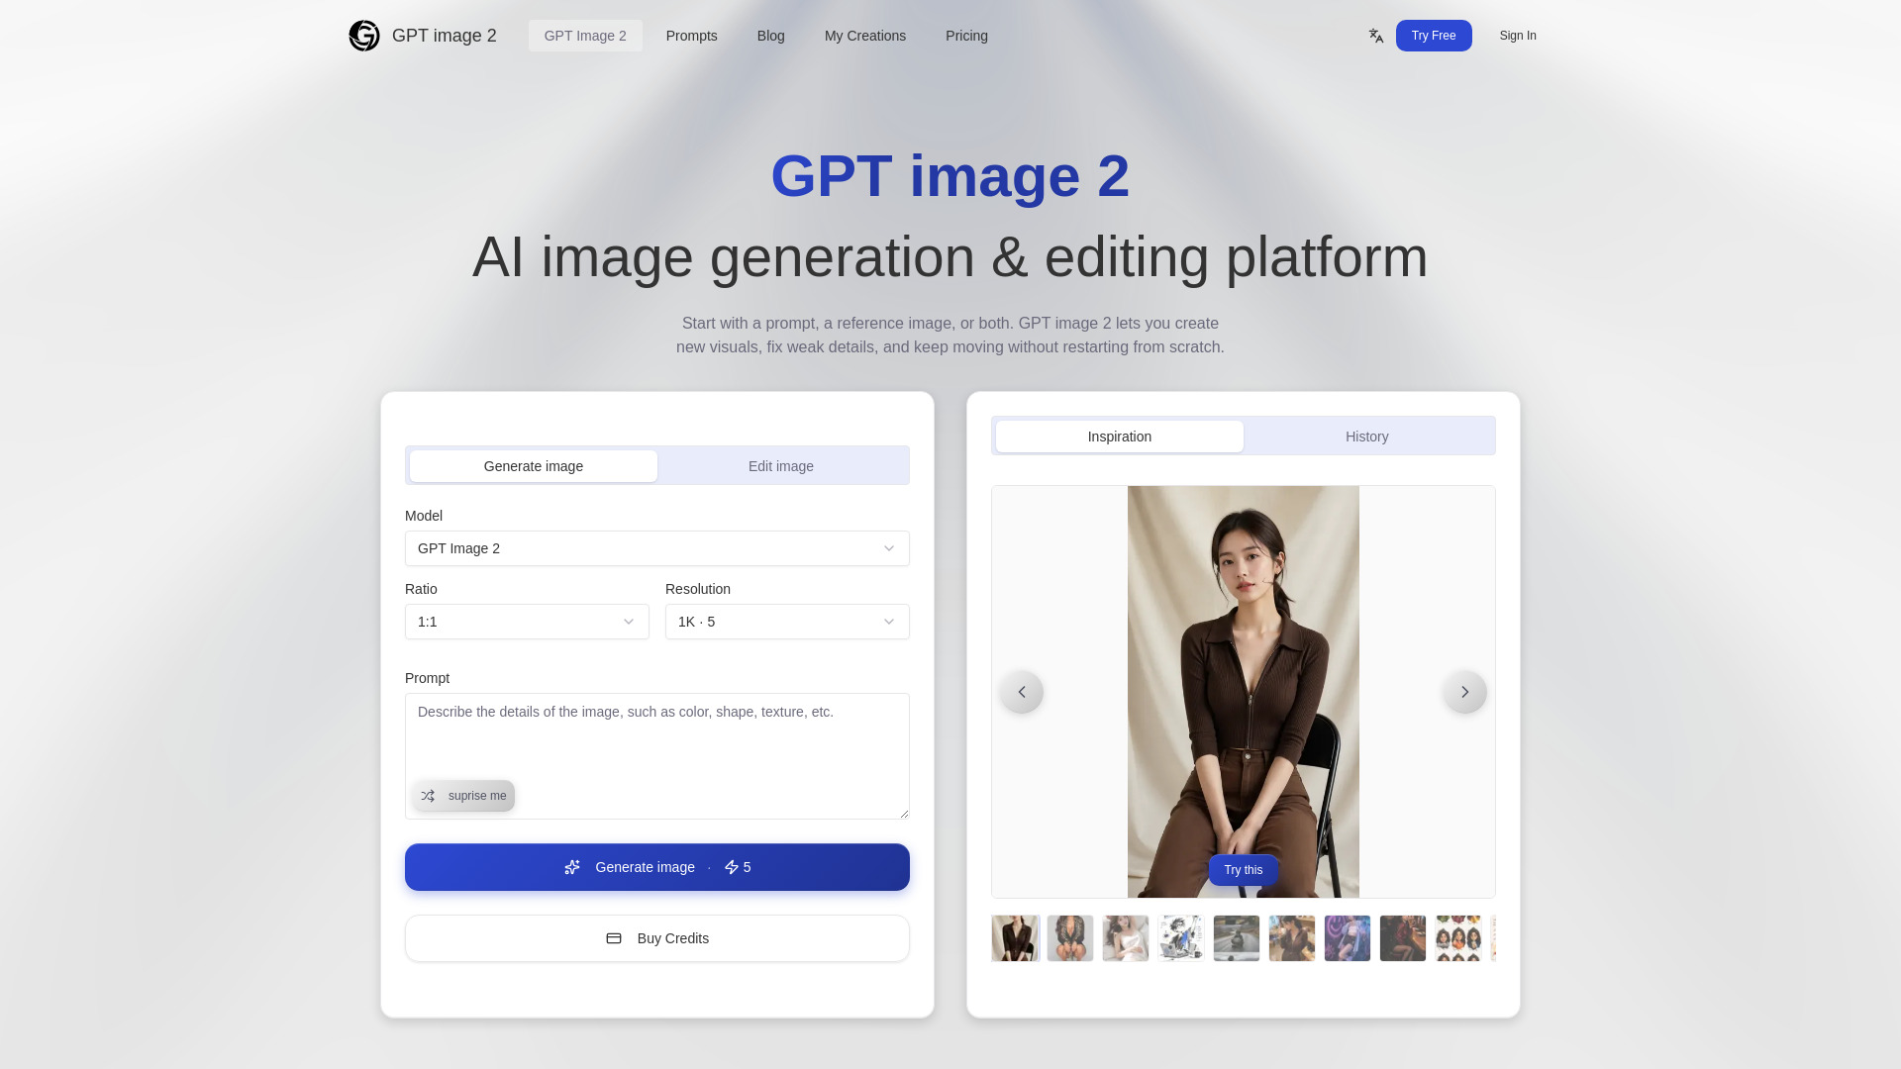Image resolution: width=1901 pixels, height=1069 pixels.
Task: Open the language translation icon in header
Action: pyautogui.click(x=1375, y=36)
